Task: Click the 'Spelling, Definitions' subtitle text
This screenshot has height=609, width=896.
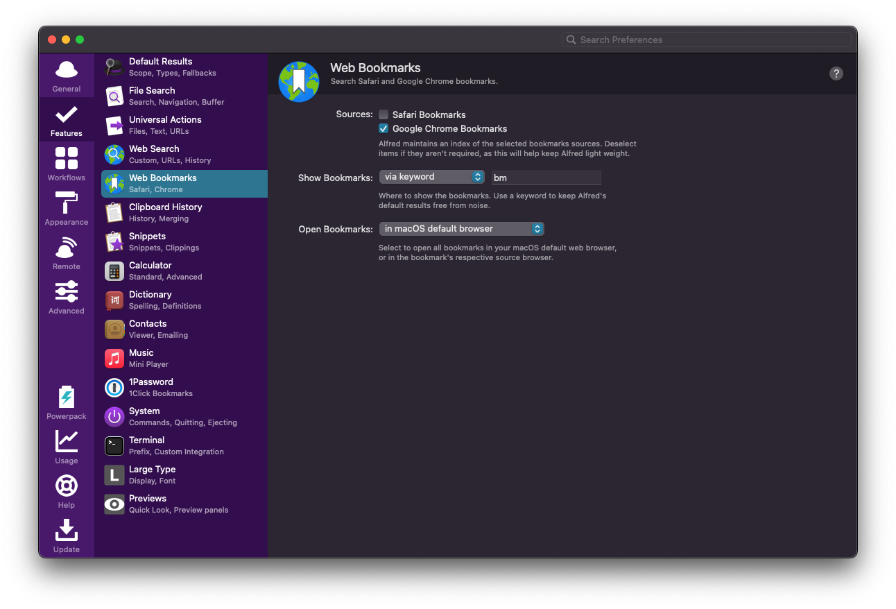Action: click(165, 306)
